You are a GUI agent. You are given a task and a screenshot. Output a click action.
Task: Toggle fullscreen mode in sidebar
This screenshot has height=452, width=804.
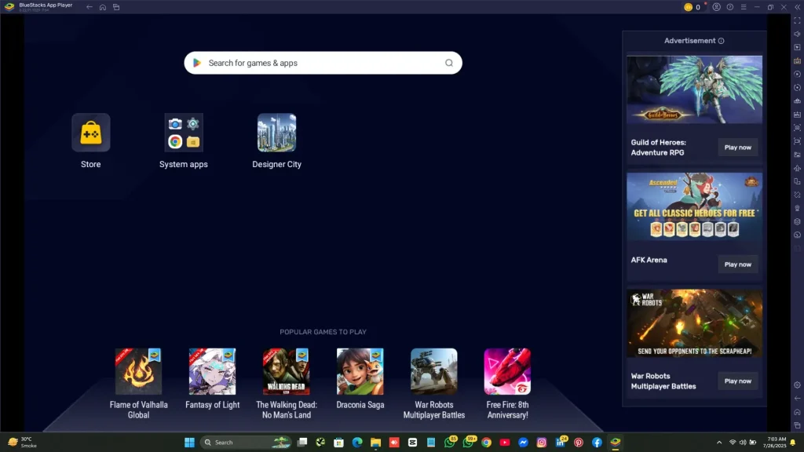[x=798, y=20]
